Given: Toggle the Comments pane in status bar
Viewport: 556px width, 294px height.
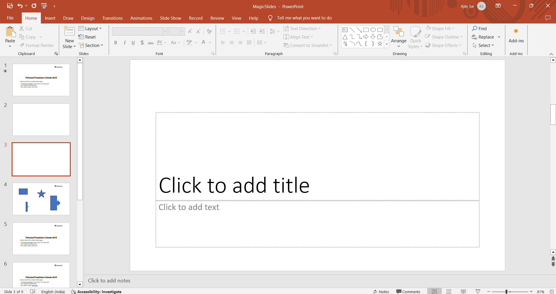Looking at the screenshot, I should [x=408, y=291].
